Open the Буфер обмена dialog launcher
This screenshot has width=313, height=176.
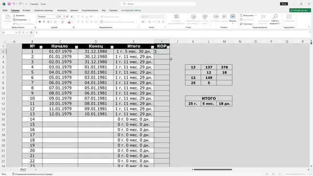click(35, 27)
